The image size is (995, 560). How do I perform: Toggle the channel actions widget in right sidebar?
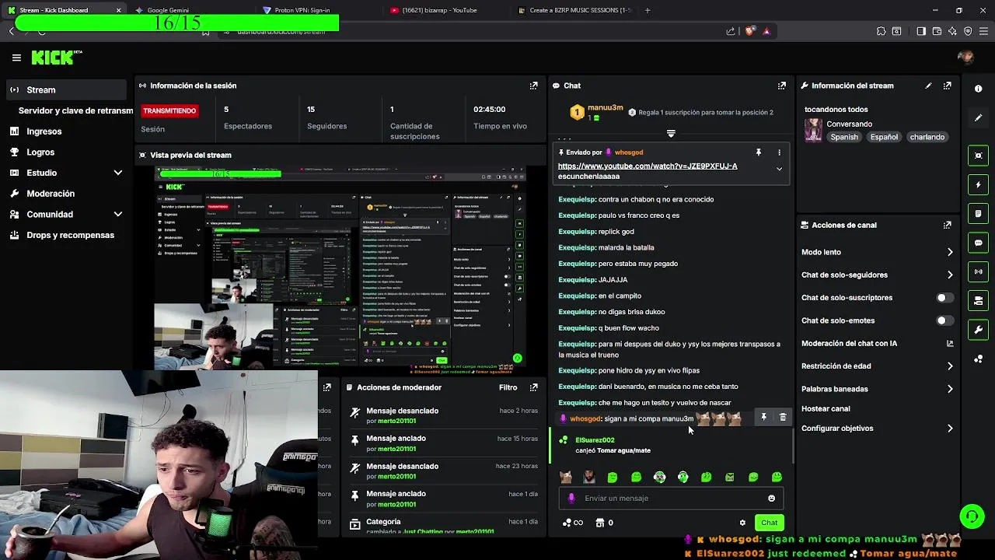[x=978, y=301]
